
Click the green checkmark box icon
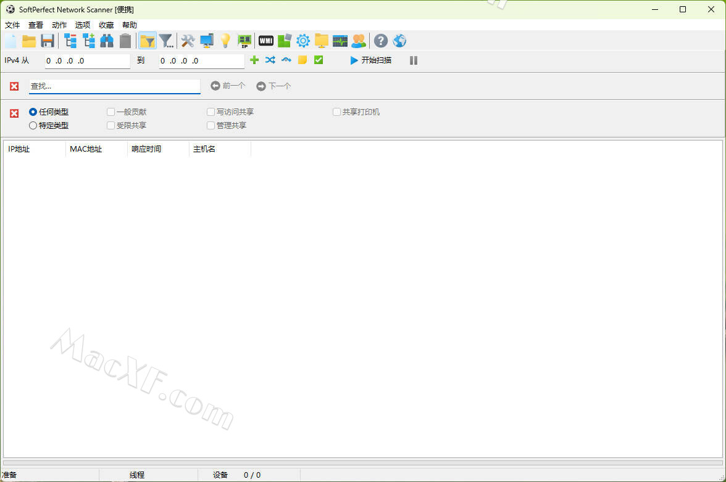(x=319, y=60)
